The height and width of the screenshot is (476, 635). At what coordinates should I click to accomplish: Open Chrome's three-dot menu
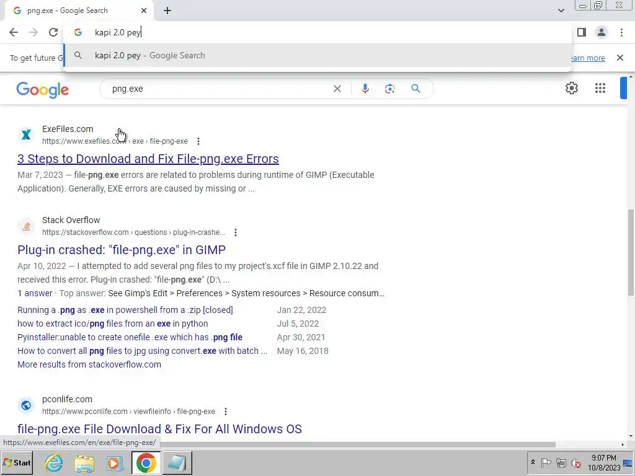pos(621,32)
